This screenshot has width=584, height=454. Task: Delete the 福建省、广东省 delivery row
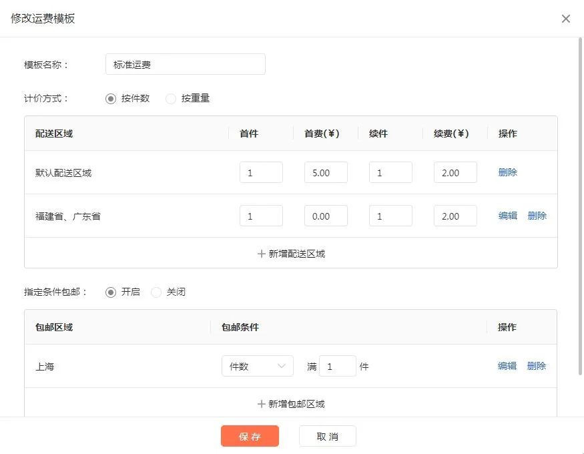click(x=537, y=216)
